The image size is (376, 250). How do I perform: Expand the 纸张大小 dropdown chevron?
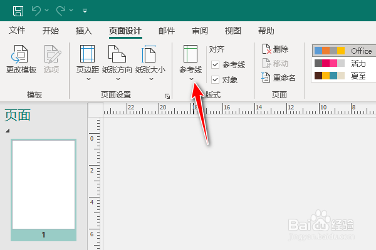point(151,79)
